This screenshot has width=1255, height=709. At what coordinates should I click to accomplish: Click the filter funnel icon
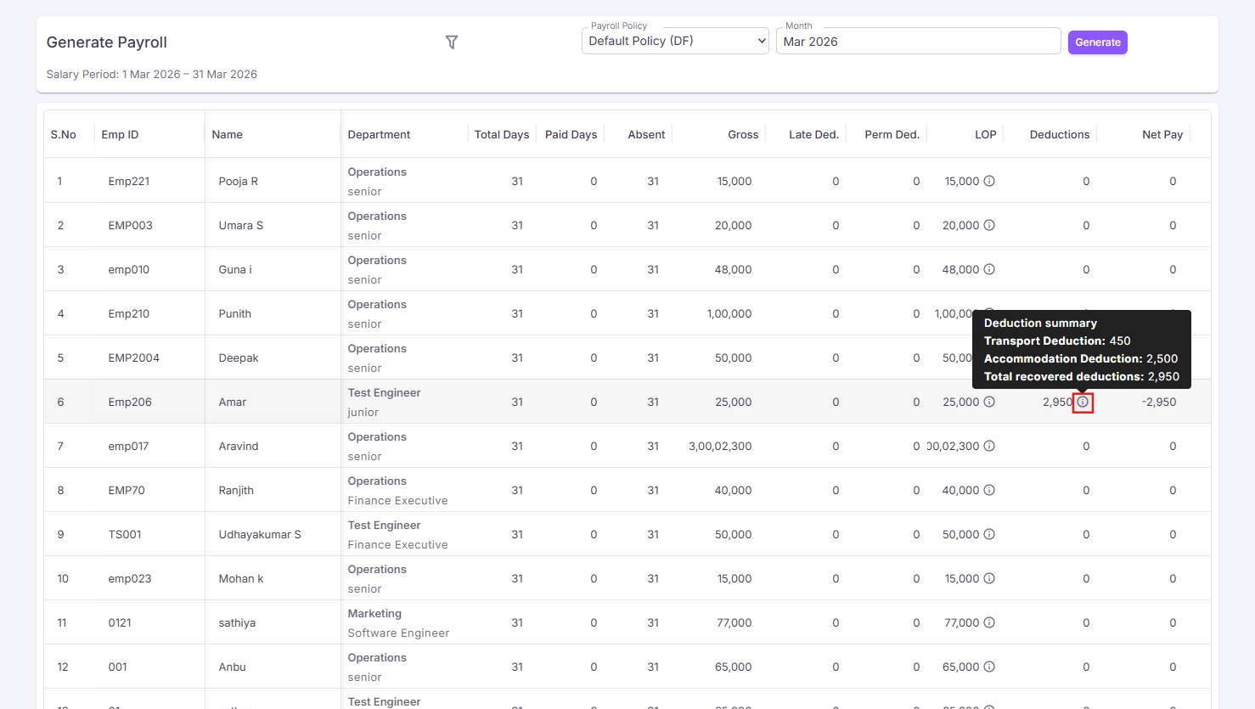(452, 42)
